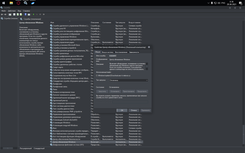Select the Шифрованная файловая система (EFS) row
245x153 pixels.
coord(96,145)
